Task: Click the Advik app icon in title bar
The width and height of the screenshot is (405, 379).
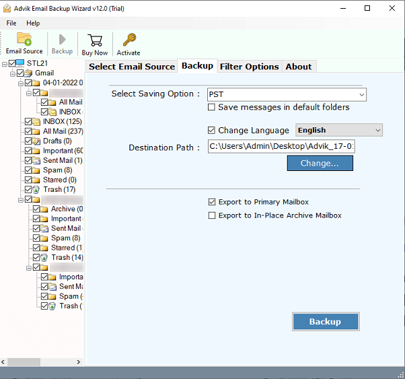Action: 7,9
